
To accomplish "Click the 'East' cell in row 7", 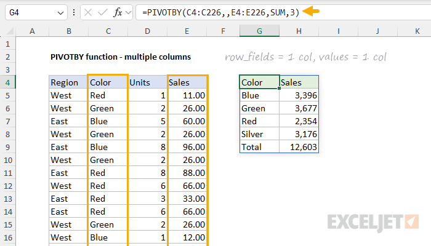I will click(68, 121).
